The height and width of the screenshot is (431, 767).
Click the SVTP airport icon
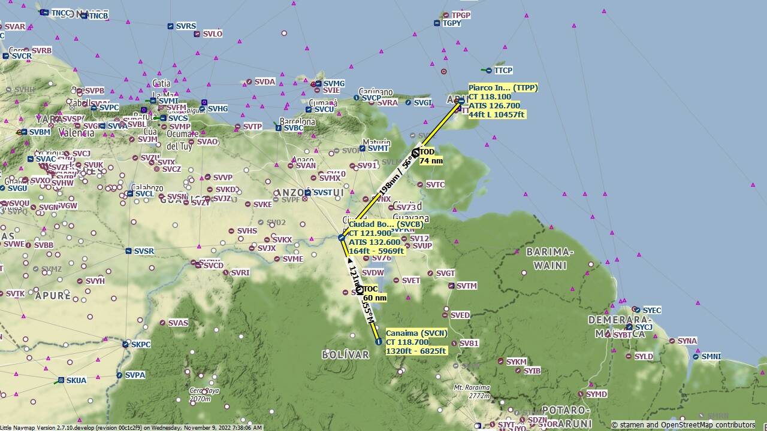(x=238, y=127)
